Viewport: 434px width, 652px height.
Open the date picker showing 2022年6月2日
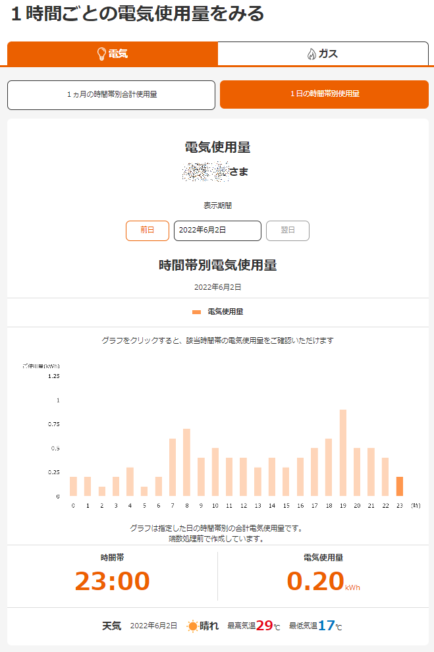coord(217,231)
